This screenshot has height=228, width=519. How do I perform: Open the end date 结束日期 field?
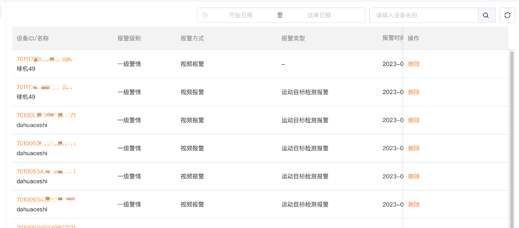319,15
